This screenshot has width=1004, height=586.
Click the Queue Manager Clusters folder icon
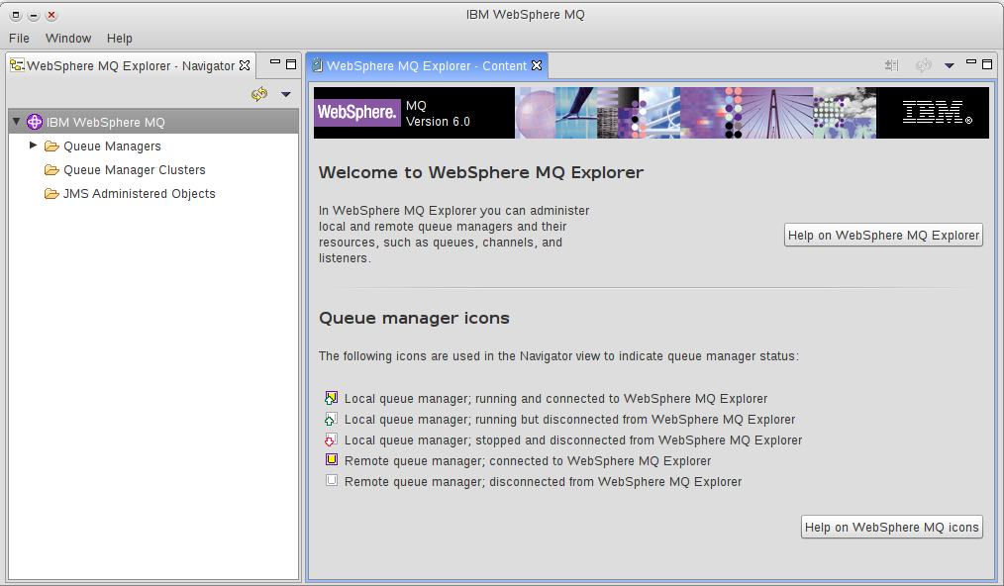coord(51,170)
